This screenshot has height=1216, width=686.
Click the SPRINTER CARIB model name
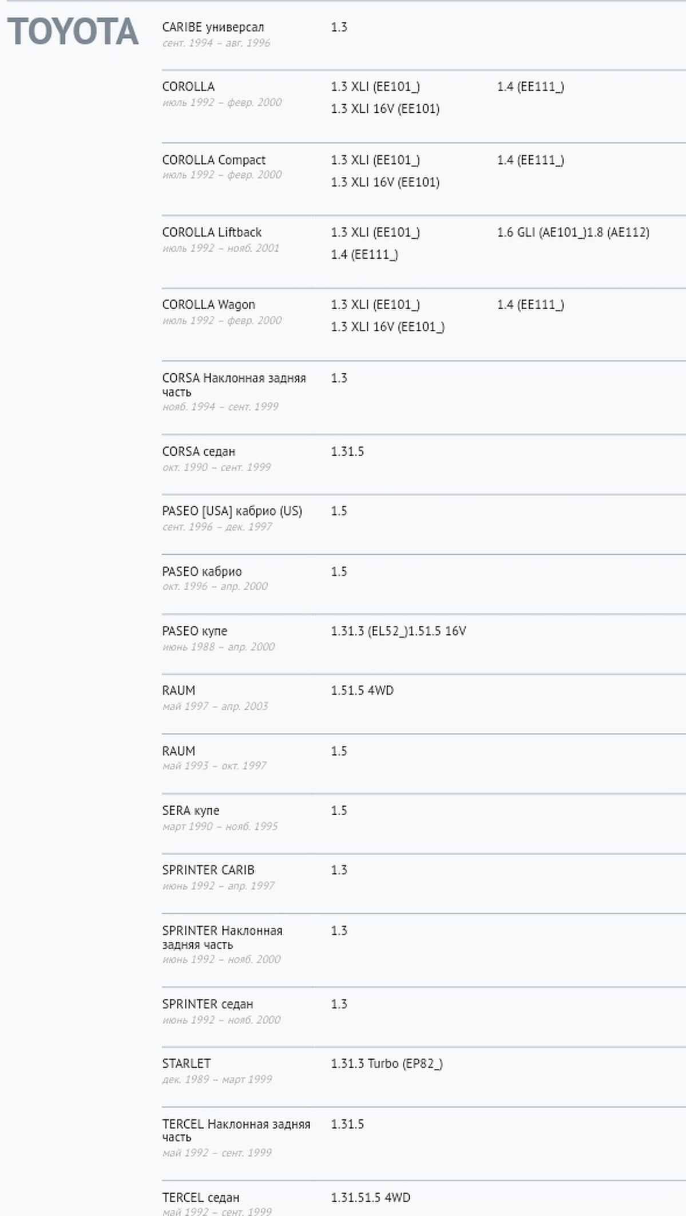click(208, 870)
